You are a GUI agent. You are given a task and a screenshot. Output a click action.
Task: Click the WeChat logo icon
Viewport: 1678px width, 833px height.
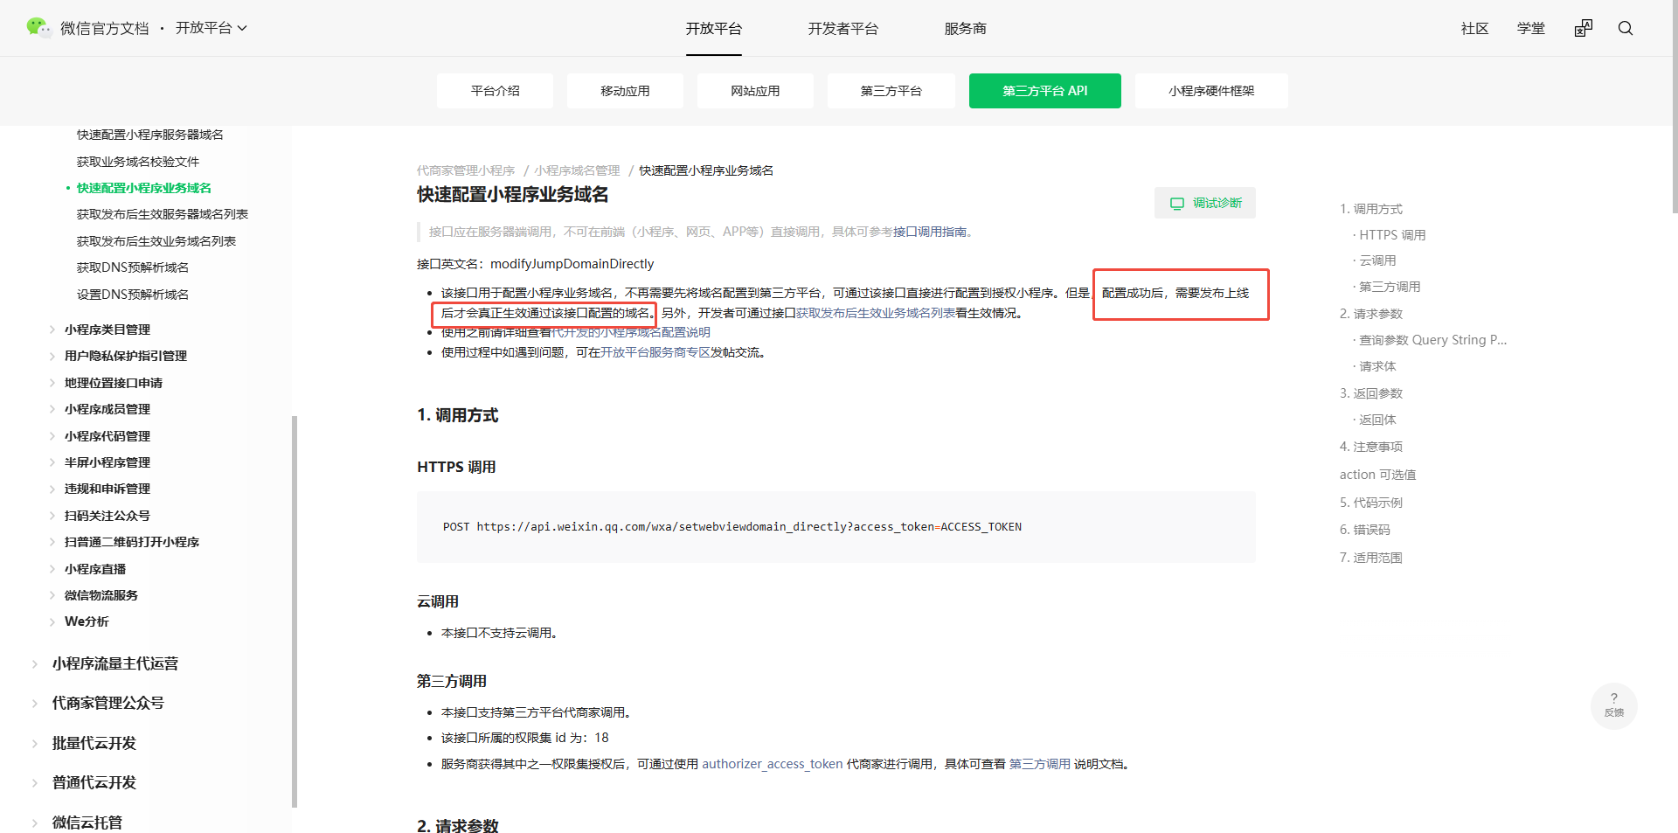[x=38, y=28]
